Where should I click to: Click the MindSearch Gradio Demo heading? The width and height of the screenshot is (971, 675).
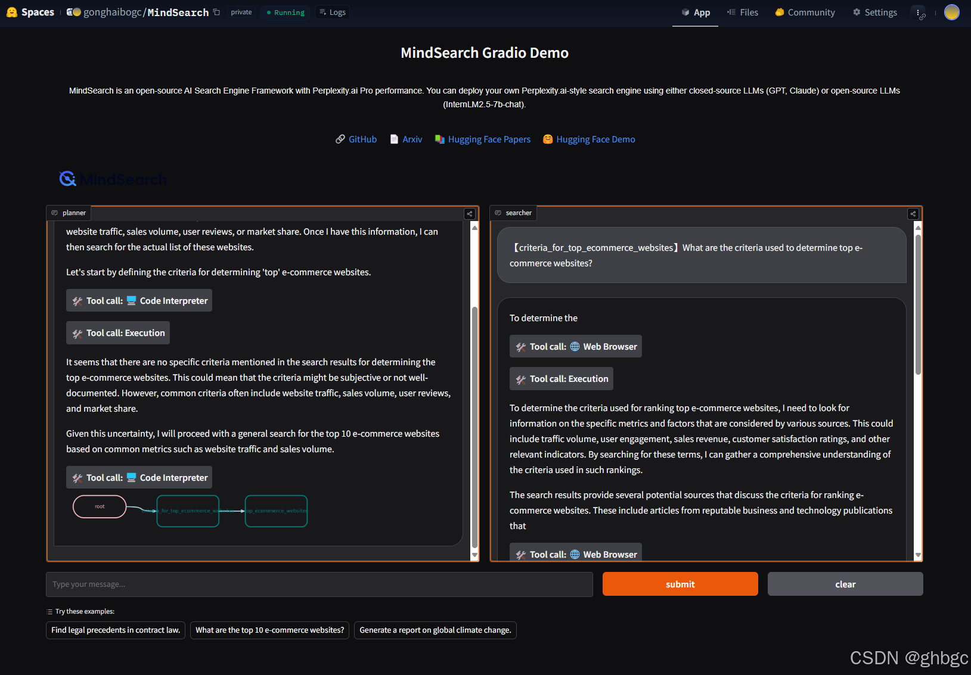[x=485, y=52]
